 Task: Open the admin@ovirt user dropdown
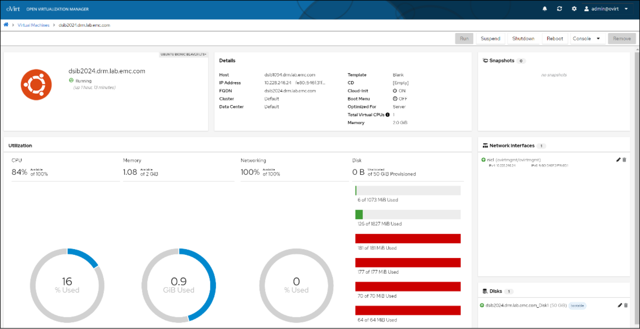coord(606,9)
